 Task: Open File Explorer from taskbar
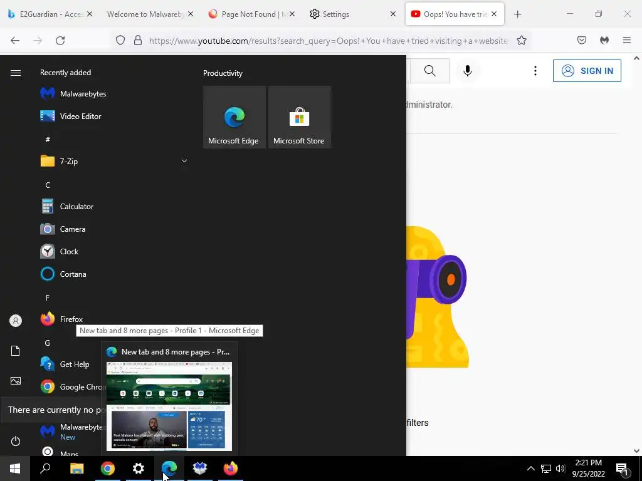pos(77,468)
